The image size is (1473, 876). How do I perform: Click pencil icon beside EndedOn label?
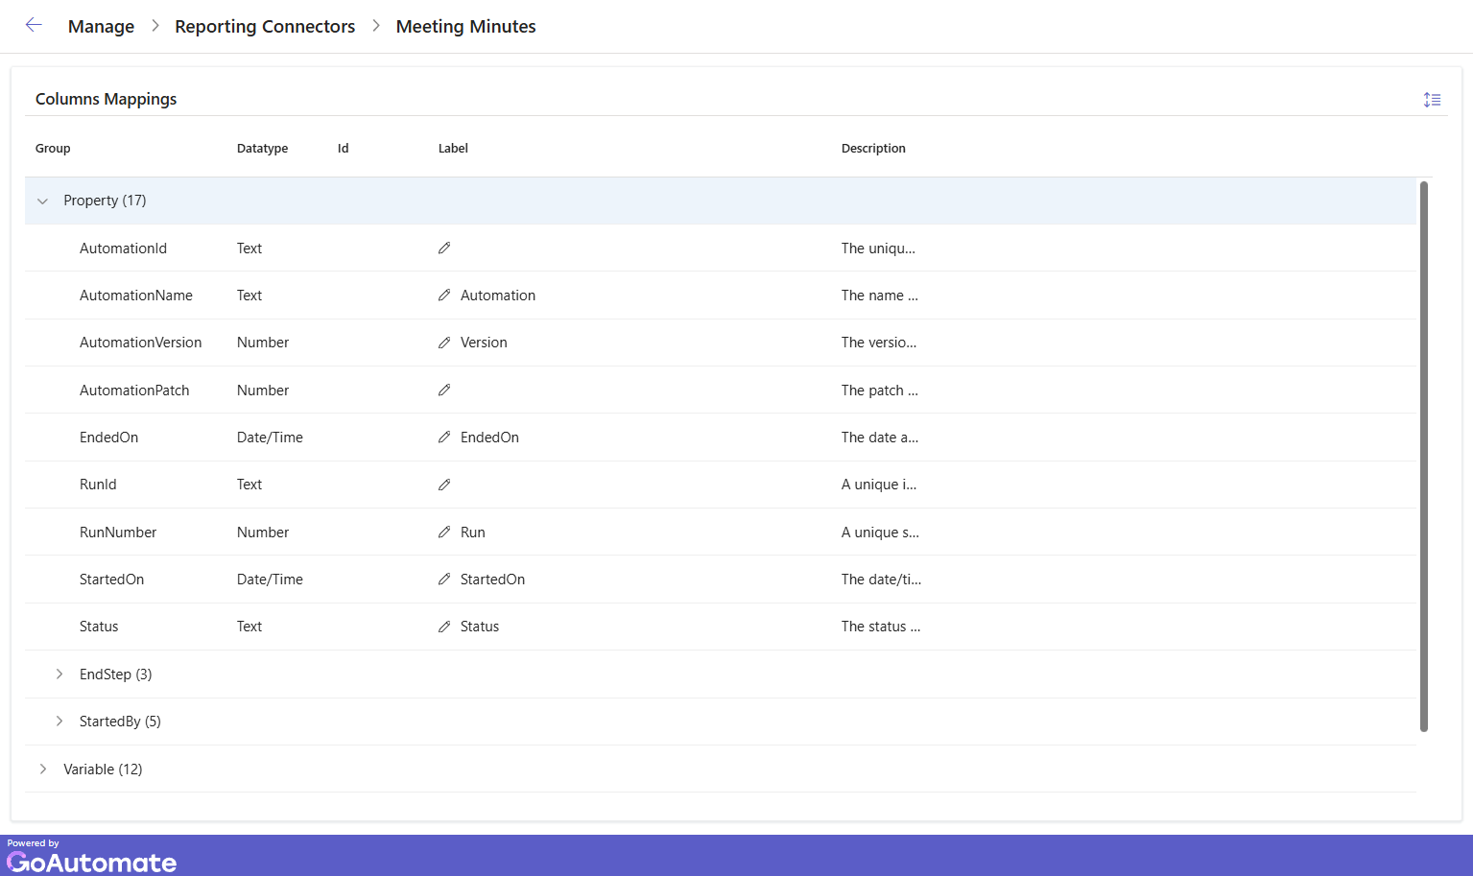pos(444,438)
